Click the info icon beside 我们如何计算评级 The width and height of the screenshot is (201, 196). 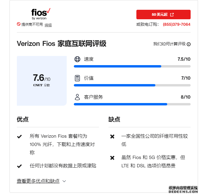coord(189,44)
